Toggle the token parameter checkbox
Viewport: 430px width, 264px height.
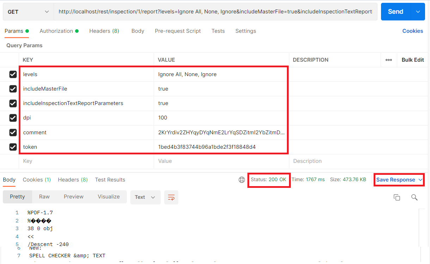click(13, 147)
